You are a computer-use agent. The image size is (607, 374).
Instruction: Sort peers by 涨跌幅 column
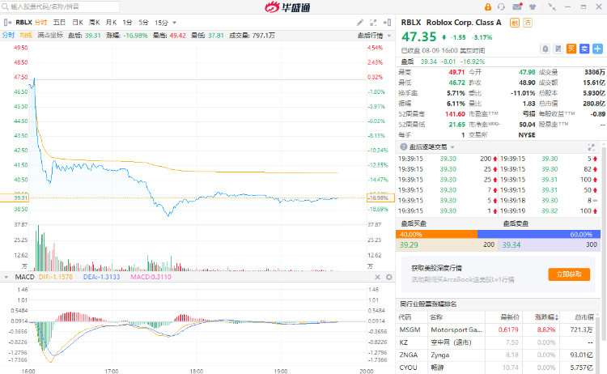coord(546,317)
